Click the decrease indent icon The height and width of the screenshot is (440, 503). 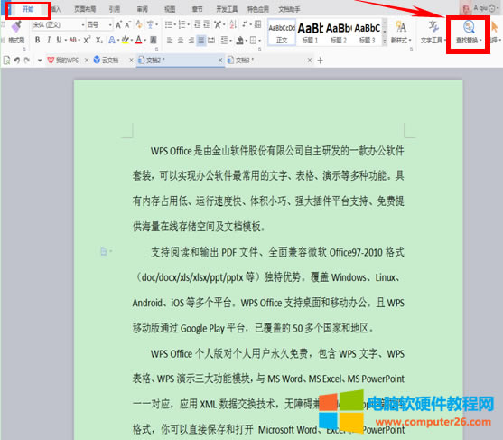click(x=197, y=24)
